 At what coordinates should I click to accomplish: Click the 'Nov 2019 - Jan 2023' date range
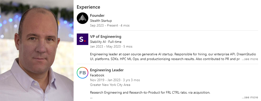[x=105, y=80]
